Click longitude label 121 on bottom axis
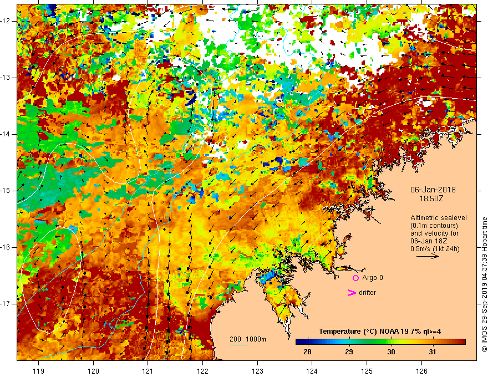 coord(148,371)
